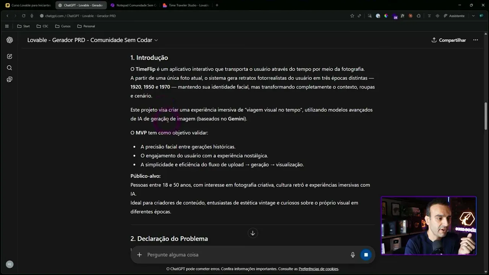Click the scroll-to-bottom arrow in the chat
This screenshot has width=489, height=275.
click(x=253, y=233)
